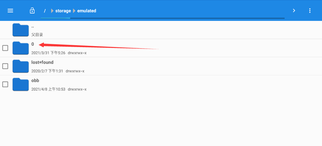Open the obb folder entry
This screenshot has width=322, height=146.
pos(35,81)
